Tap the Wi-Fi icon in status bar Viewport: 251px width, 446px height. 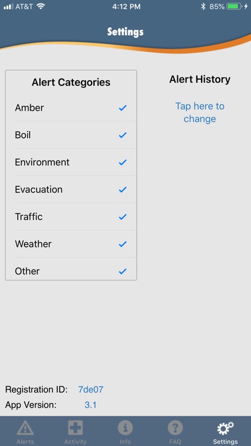coord(41,7)
